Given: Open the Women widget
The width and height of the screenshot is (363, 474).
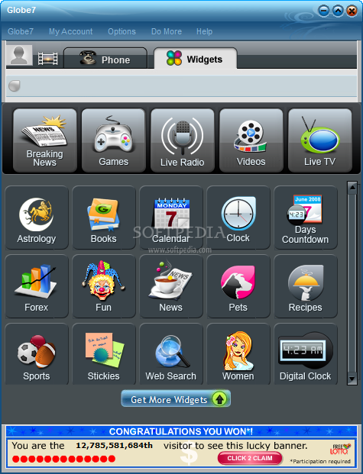Looking at the screenshot, I should coord(238,354).
